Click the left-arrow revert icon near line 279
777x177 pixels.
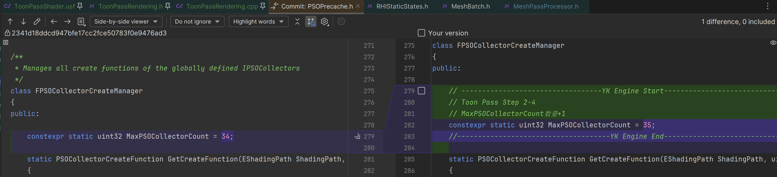pyautogui.click(x=357, y=137)
